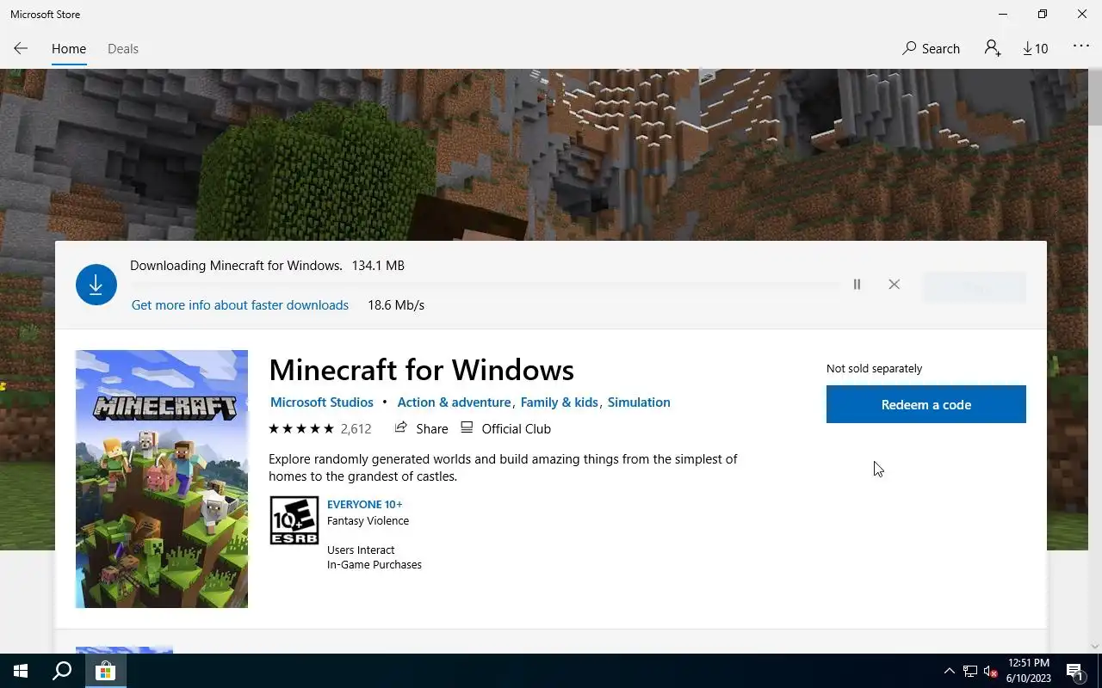Image resolution: width=1102 pixels, height=688 pixels.
Task: Click the '18.6 Mb/s' download speed
Action: 396,305
